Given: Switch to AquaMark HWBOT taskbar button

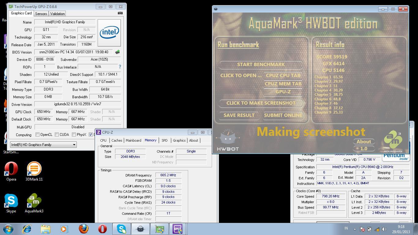Looking at the screenshot, I should tap(140, 229).
